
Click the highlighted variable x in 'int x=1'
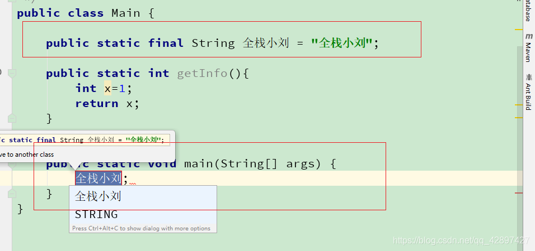point(108,89)
